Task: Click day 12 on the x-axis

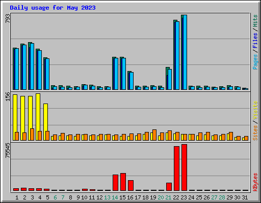Action: [x=99, y=197]
